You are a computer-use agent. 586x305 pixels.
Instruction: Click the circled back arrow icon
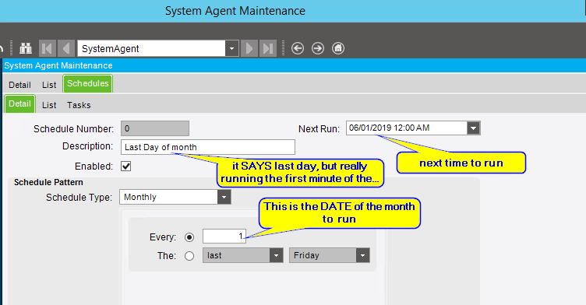click(298, 48)
